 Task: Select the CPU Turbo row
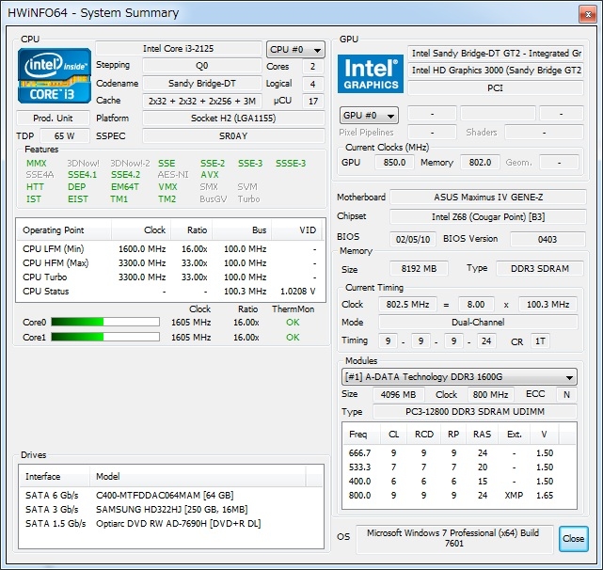[x=169, y=277]
